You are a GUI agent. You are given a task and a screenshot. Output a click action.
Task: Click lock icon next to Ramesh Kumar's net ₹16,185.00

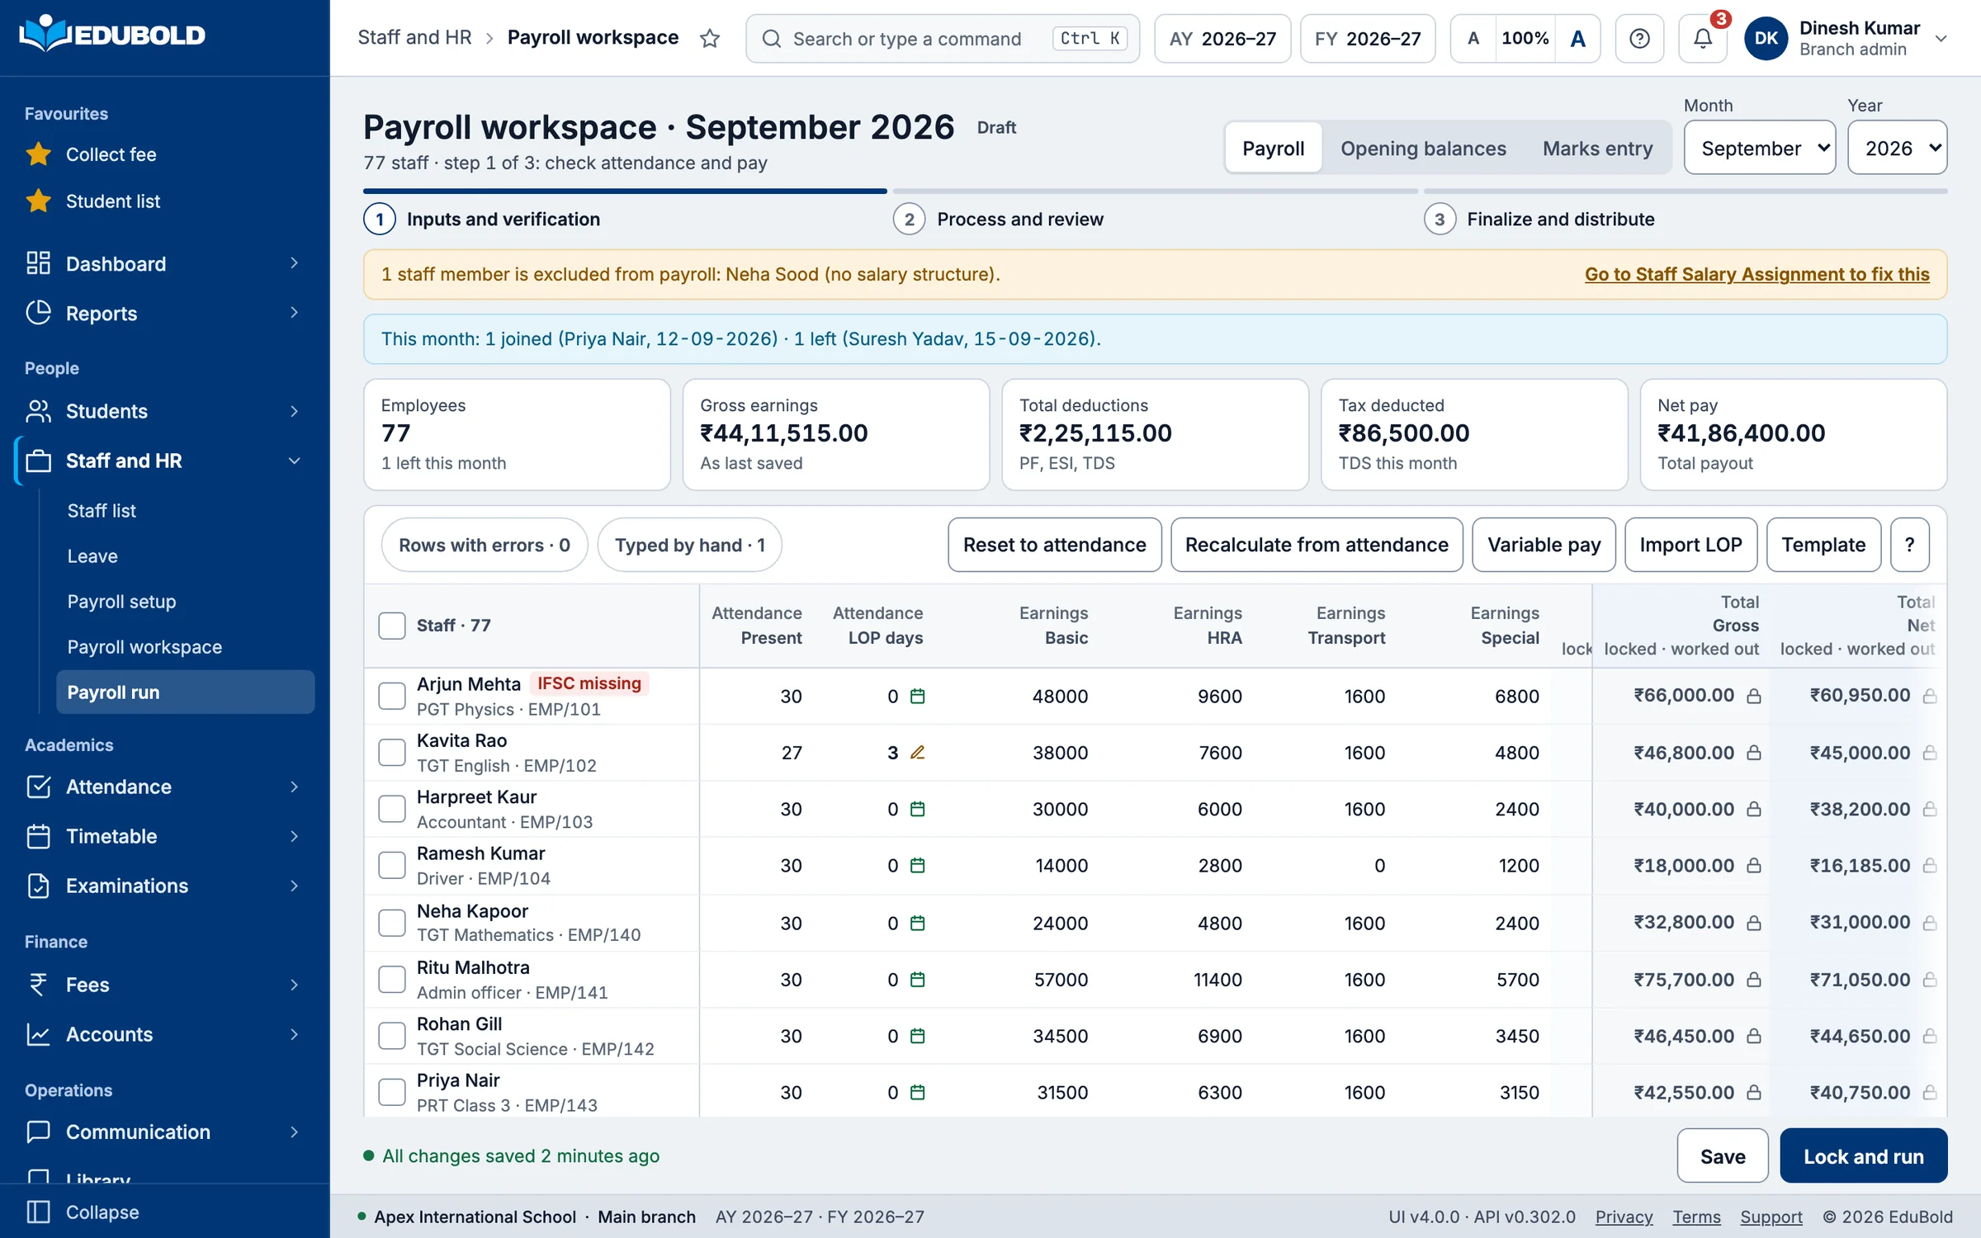coord(1930,866)
